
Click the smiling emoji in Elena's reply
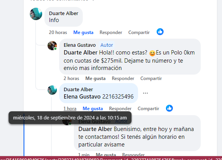(x=152, y=53)
